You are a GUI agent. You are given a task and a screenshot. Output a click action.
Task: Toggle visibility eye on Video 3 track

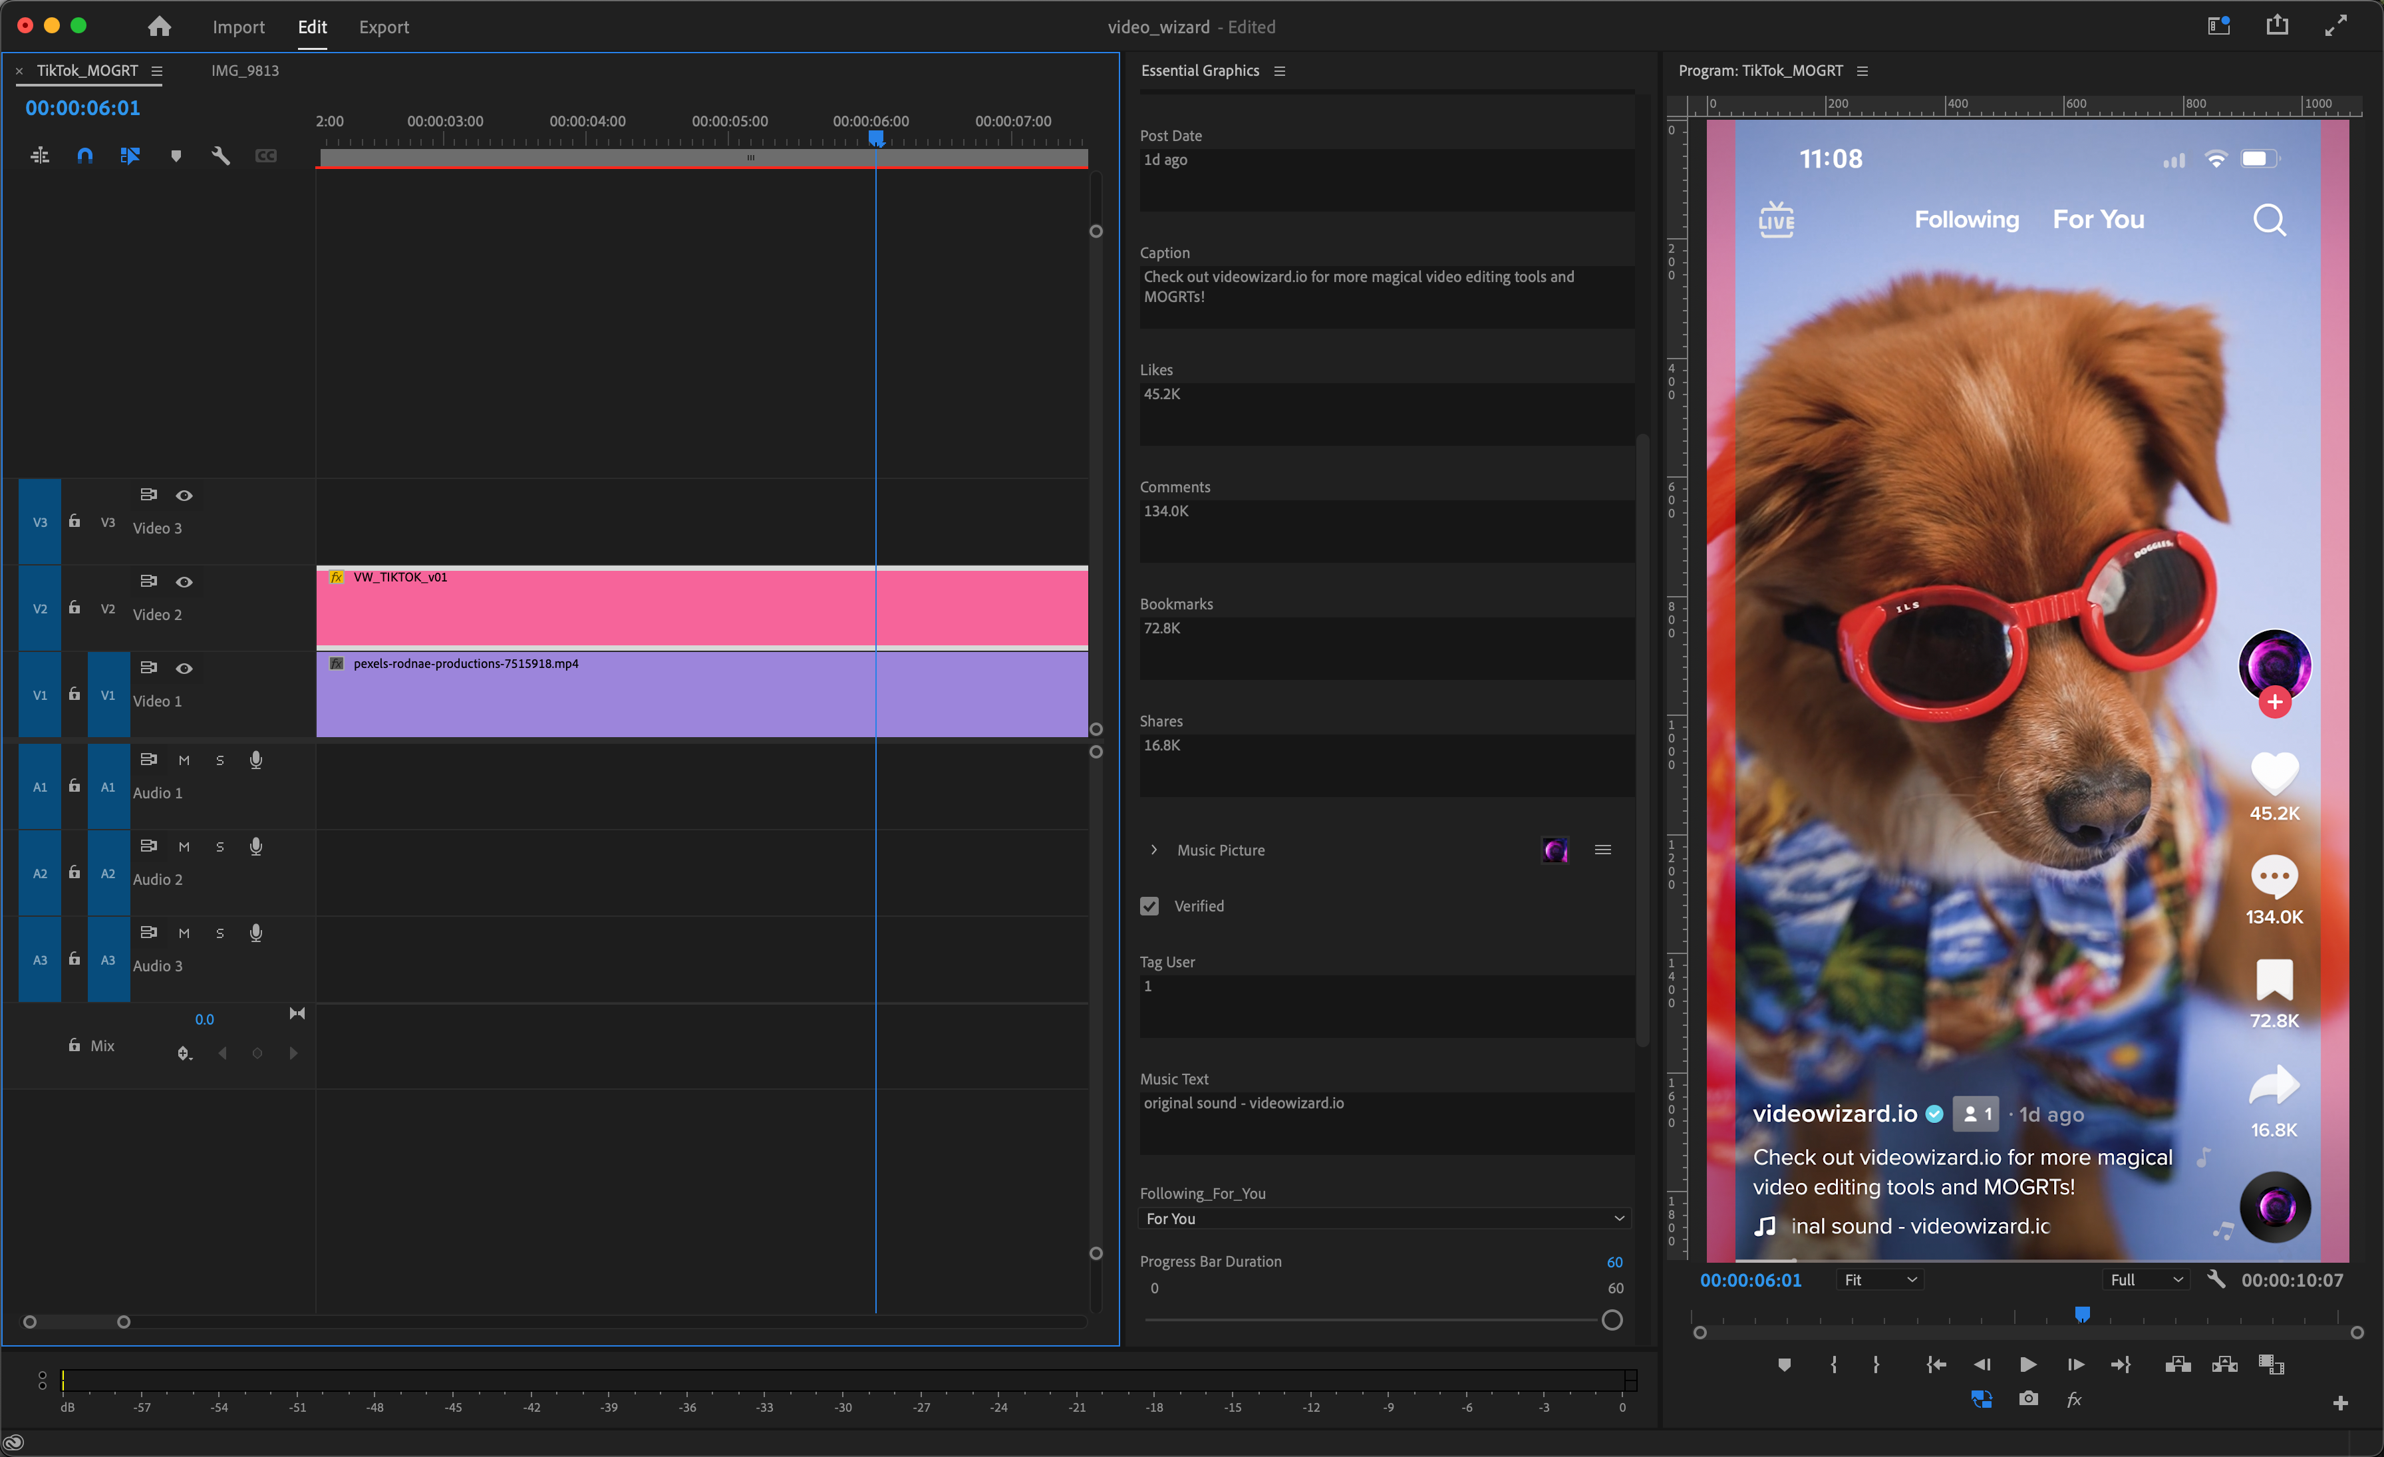182,496
